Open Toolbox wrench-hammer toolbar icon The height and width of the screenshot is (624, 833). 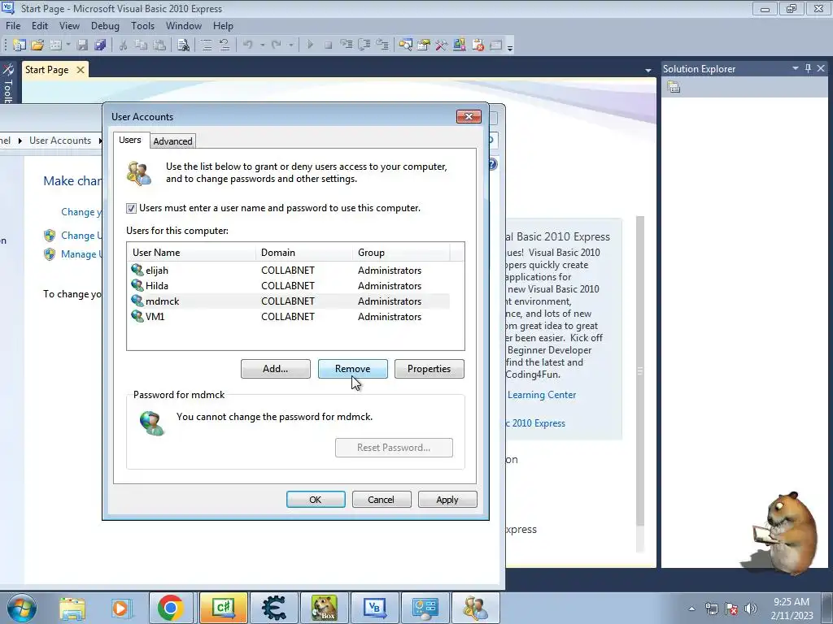click(442, 45)
